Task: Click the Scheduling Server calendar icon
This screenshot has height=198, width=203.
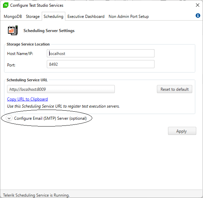Action: pos(13,30)
